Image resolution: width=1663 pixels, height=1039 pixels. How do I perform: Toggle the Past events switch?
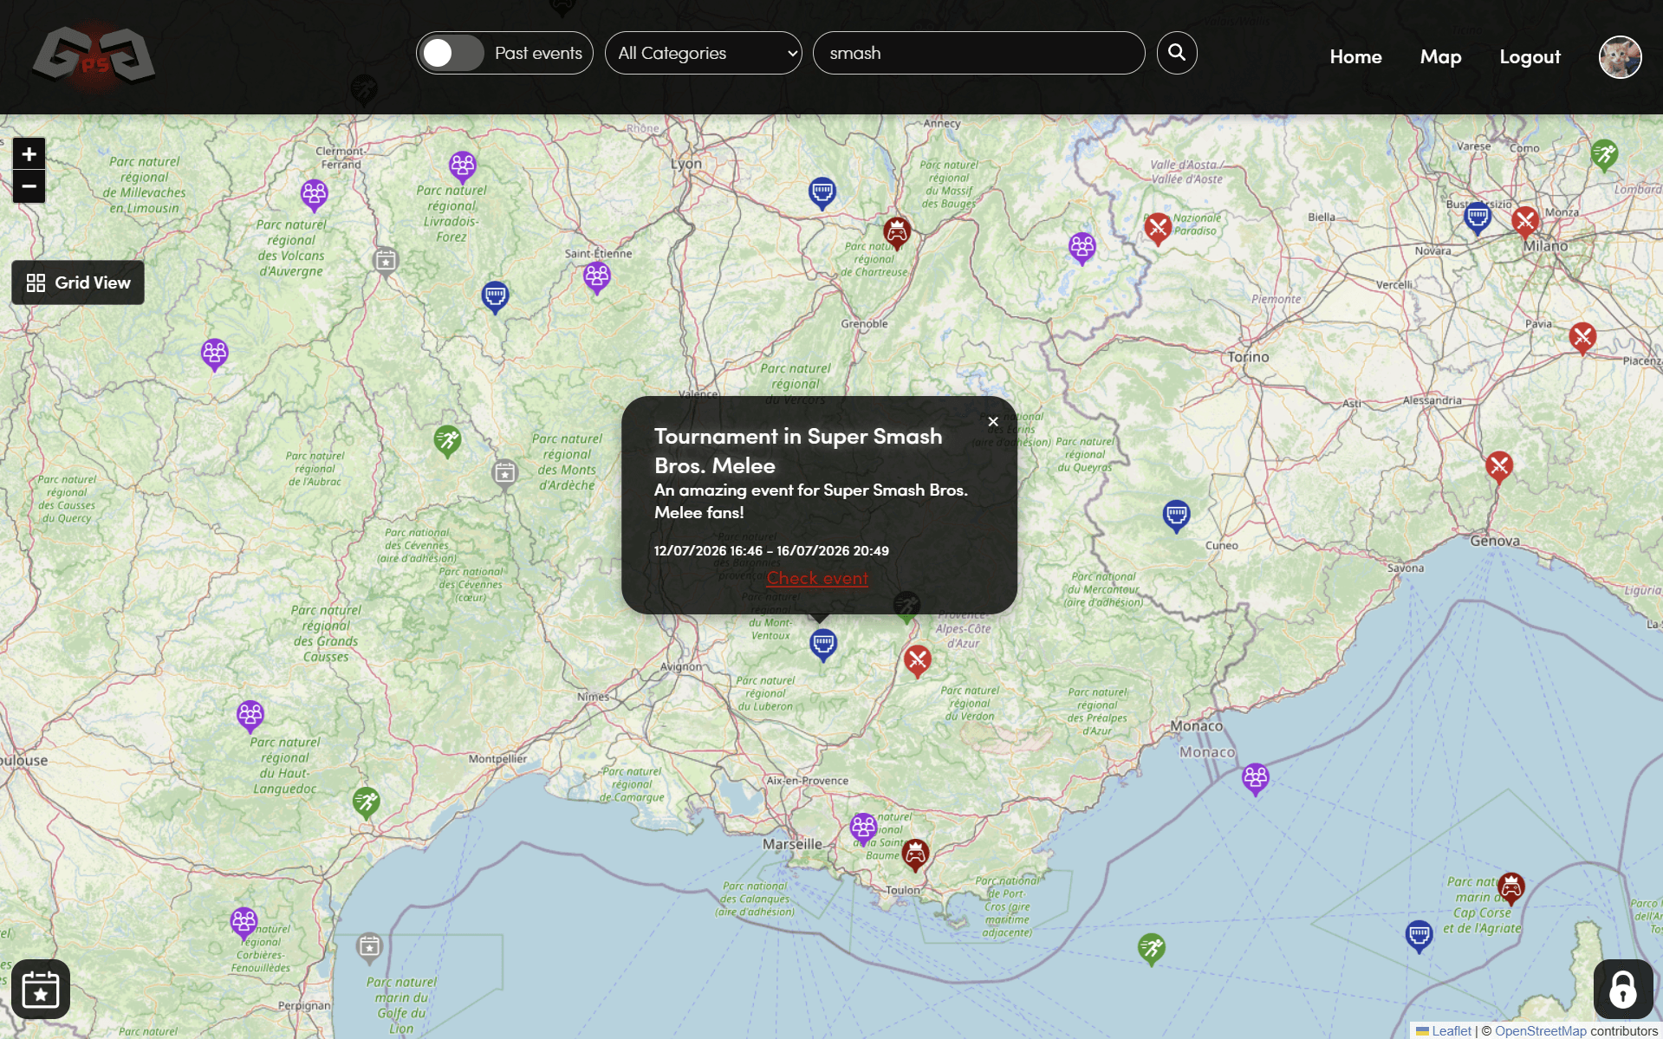point(452,53)
